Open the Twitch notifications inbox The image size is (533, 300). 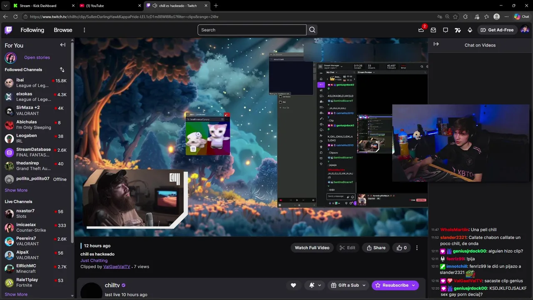click(433, 30)
